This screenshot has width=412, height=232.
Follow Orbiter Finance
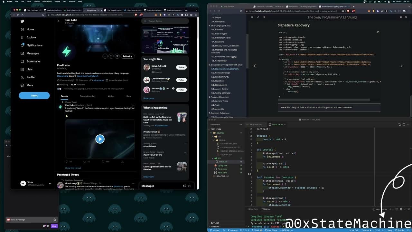click(x=182, y=80)
